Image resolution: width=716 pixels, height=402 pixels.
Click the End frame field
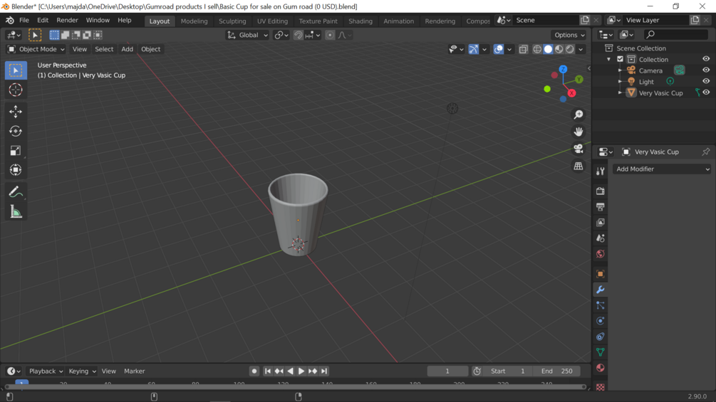[556, 371]
